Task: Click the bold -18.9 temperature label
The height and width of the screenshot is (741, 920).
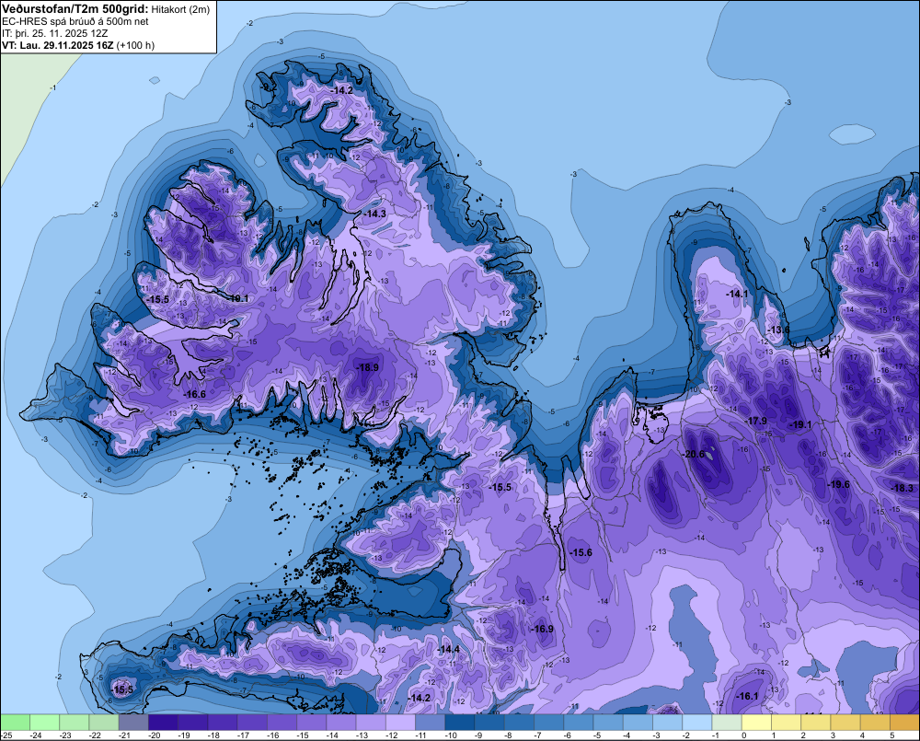Action: pos(367,367)
